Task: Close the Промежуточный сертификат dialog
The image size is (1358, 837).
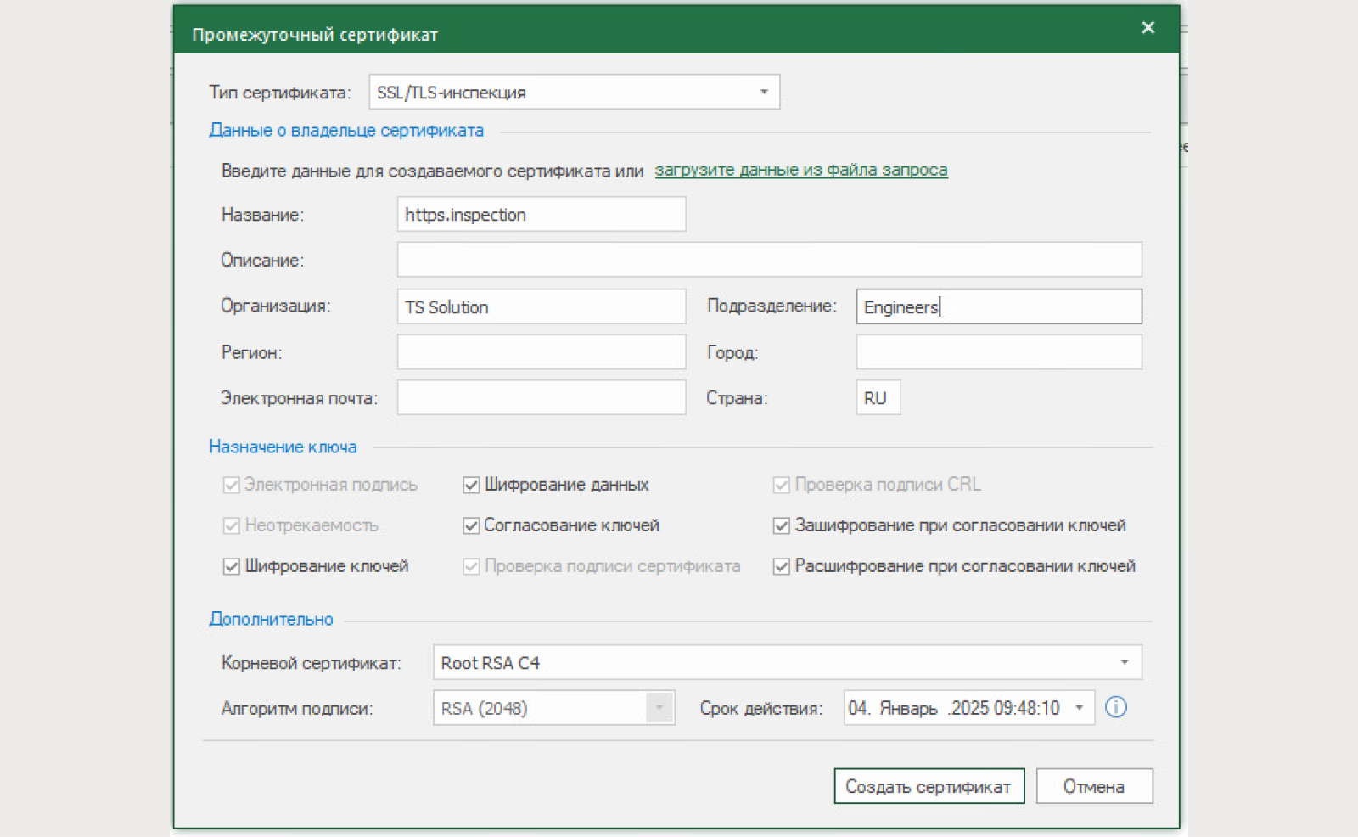Action: pos(1148,28)
